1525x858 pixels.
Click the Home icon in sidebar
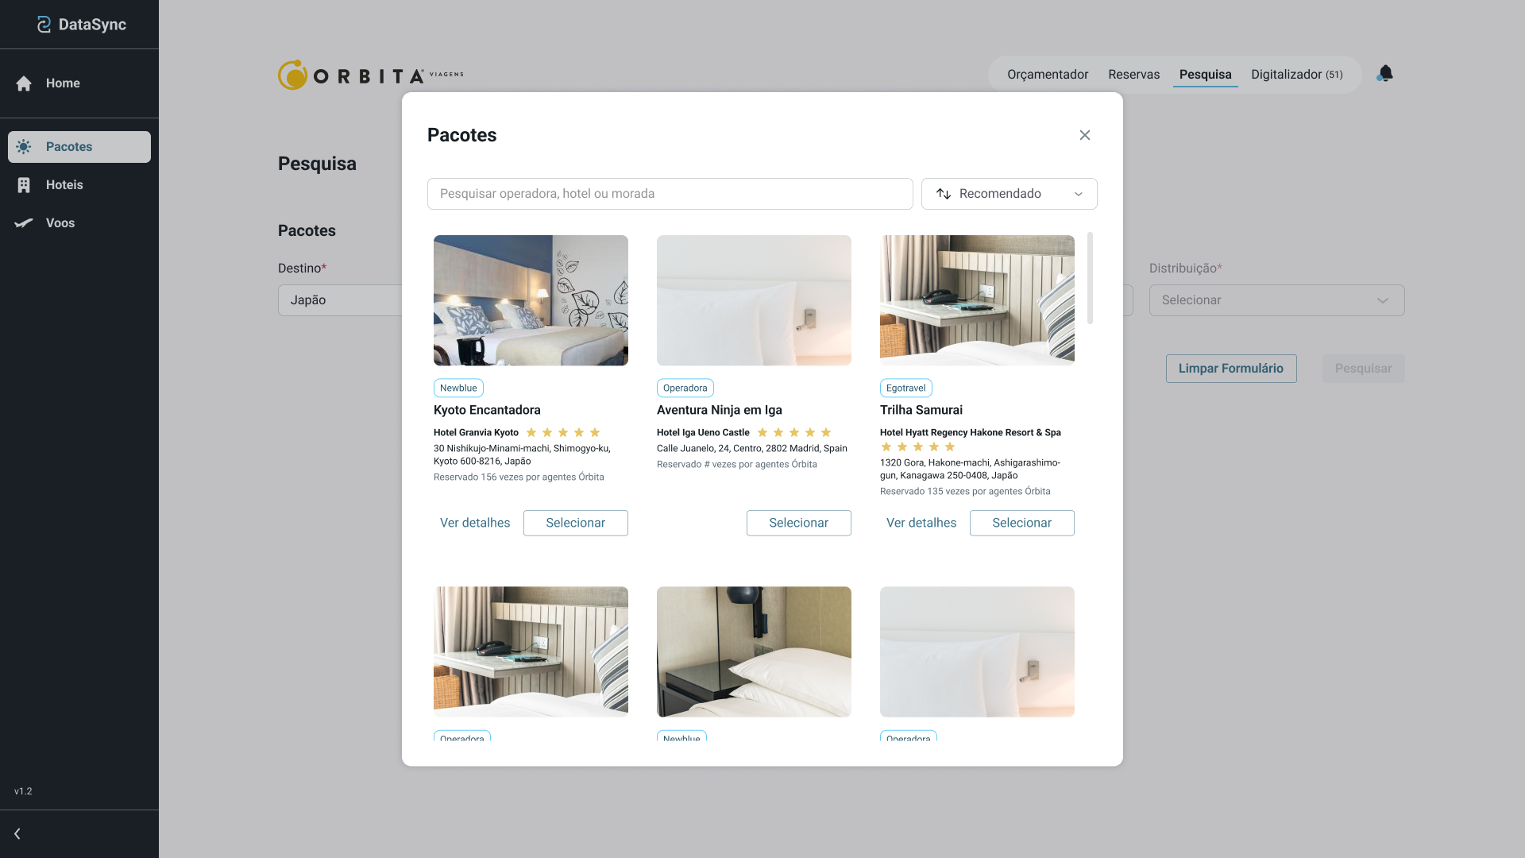click(x=24, y=83)
